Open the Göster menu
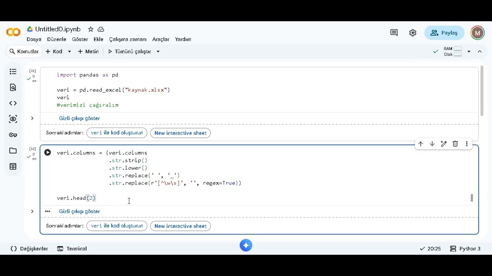492x276 pixels. click(x=80, y=39)
